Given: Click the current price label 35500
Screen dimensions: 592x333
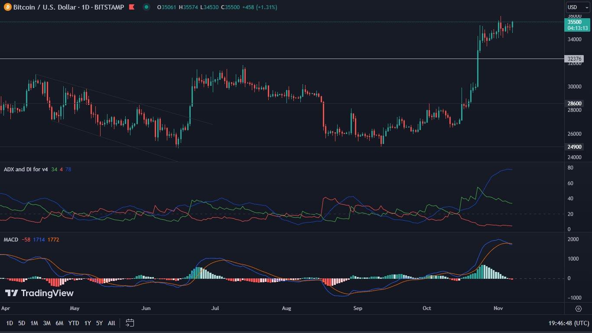Looking at the screenshot, I should pos(574,22).
